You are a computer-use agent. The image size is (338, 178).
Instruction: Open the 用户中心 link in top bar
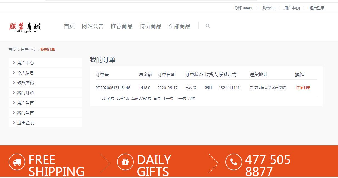click(x=292, y=8)
